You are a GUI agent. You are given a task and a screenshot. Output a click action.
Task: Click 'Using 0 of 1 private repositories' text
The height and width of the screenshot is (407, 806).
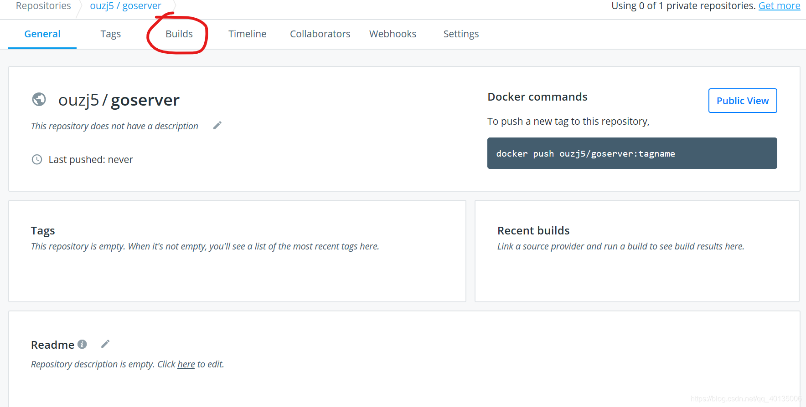tap(683, 6)
